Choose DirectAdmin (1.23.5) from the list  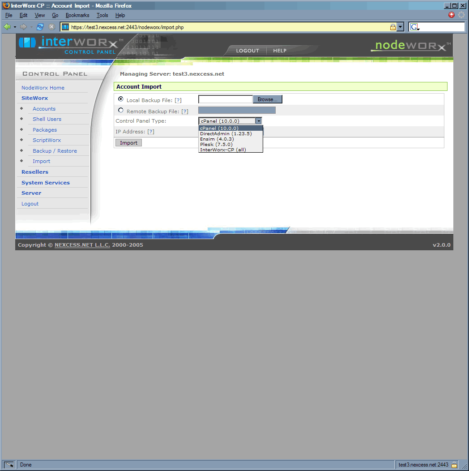[x=226, y=134]
